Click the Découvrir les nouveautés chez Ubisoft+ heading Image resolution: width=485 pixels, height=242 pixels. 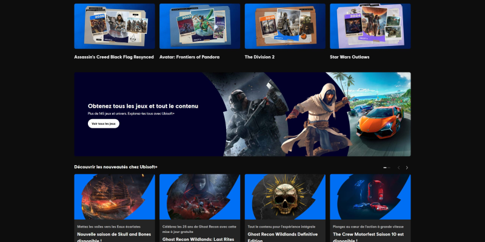tap(116, 167)
